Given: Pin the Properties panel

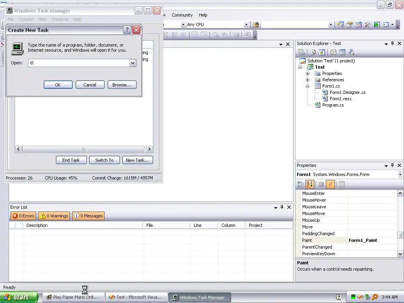Looking at the screenshot, I should point(393,165).
